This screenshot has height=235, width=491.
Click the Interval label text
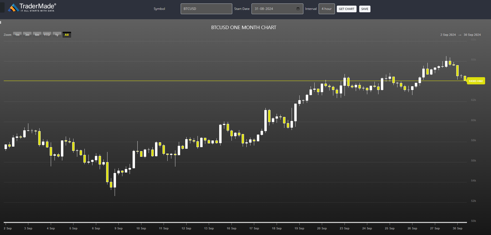tap(311, 9)
